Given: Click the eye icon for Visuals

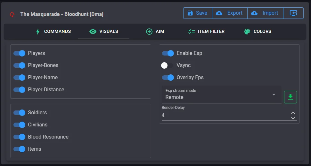Looking at the screenshot, I should 93,32.
